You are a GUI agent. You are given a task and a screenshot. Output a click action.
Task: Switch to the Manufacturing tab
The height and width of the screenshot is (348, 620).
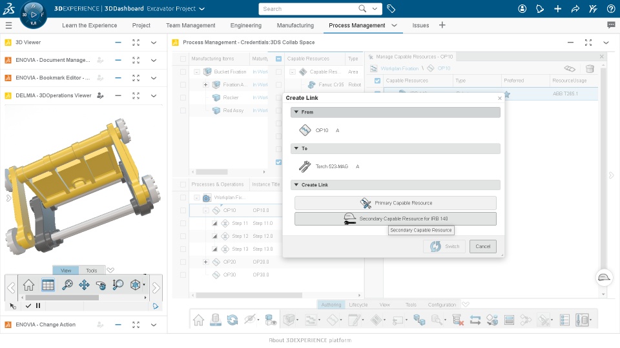(295, 25)
